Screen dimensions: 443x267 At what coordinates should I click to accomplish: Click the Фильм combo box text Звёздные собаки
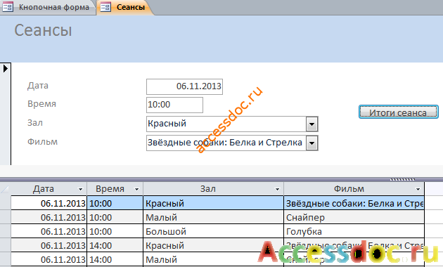(x=226, y=143)
